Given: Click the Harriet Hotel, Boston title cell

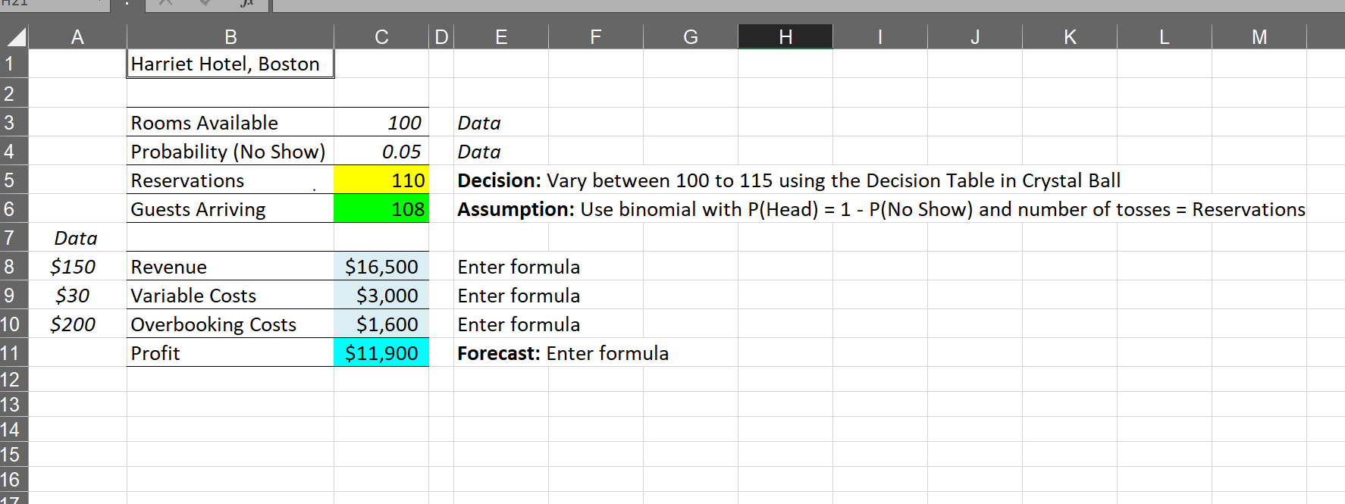Looking at the screenshot, I should pyautogui.click(x=230, y=64).
